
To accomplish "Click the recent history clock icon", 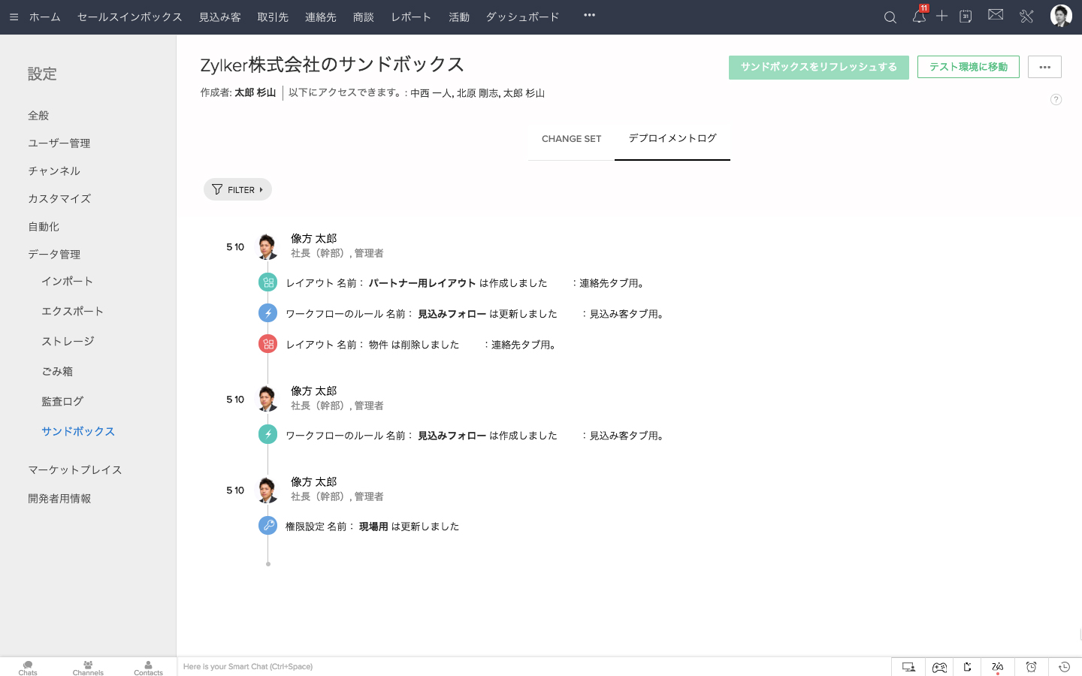I will click(x=1064, y=667).
